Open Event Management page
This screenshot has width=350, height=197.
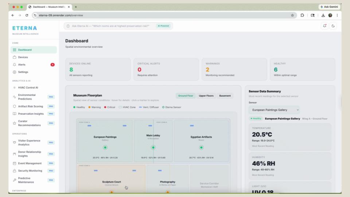tap(34, 163)
